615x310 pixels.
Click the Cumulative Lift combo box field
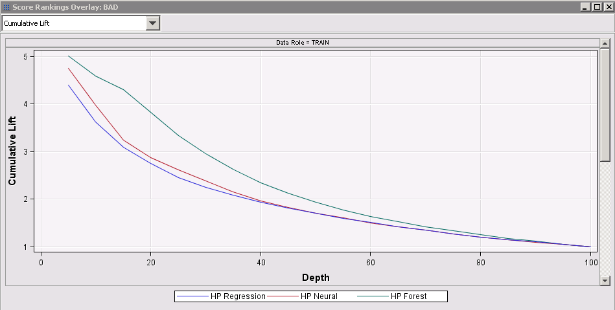click(81, 23)
